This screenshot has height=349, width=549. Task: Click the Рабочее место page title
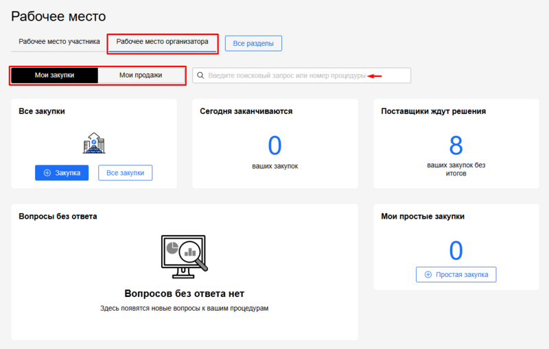point(58,16)
